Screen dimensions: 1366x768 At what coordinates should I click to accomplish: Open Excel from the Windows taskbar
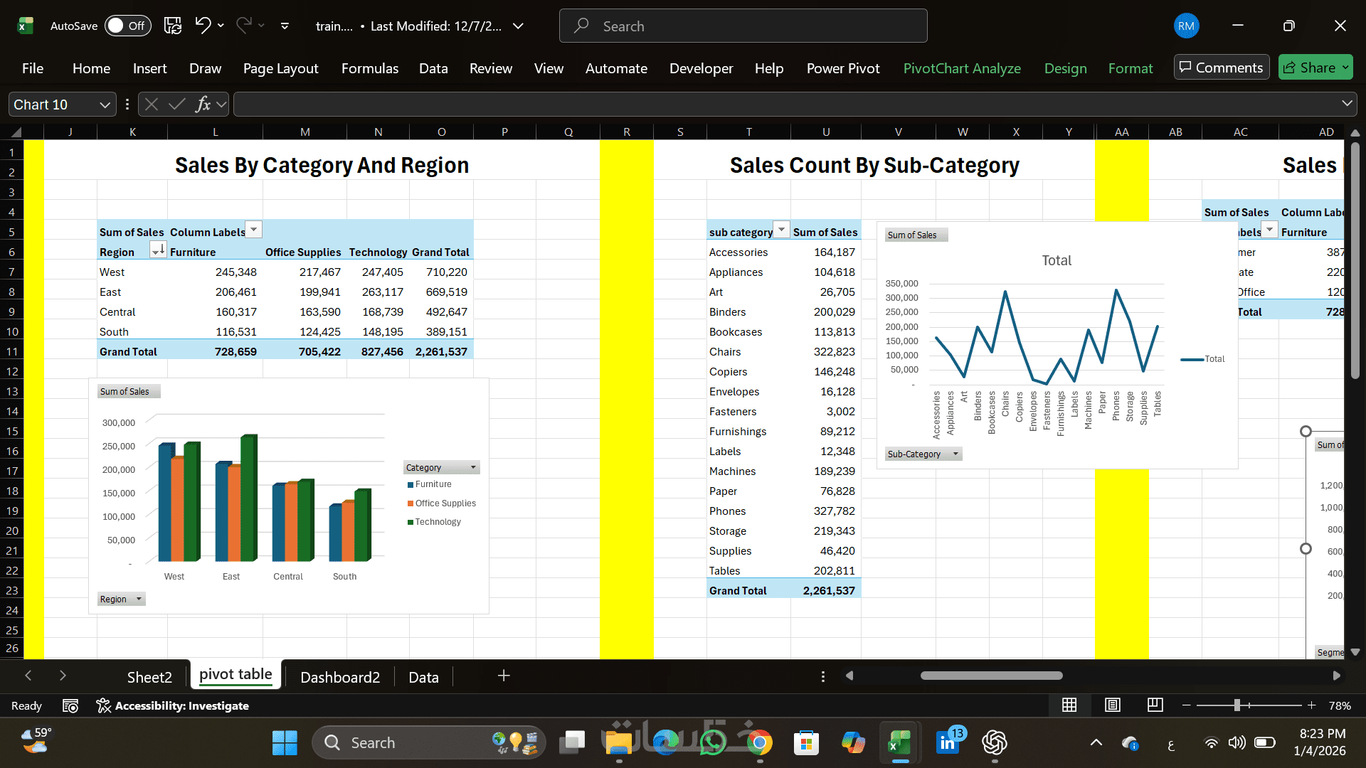pos(899,743)
